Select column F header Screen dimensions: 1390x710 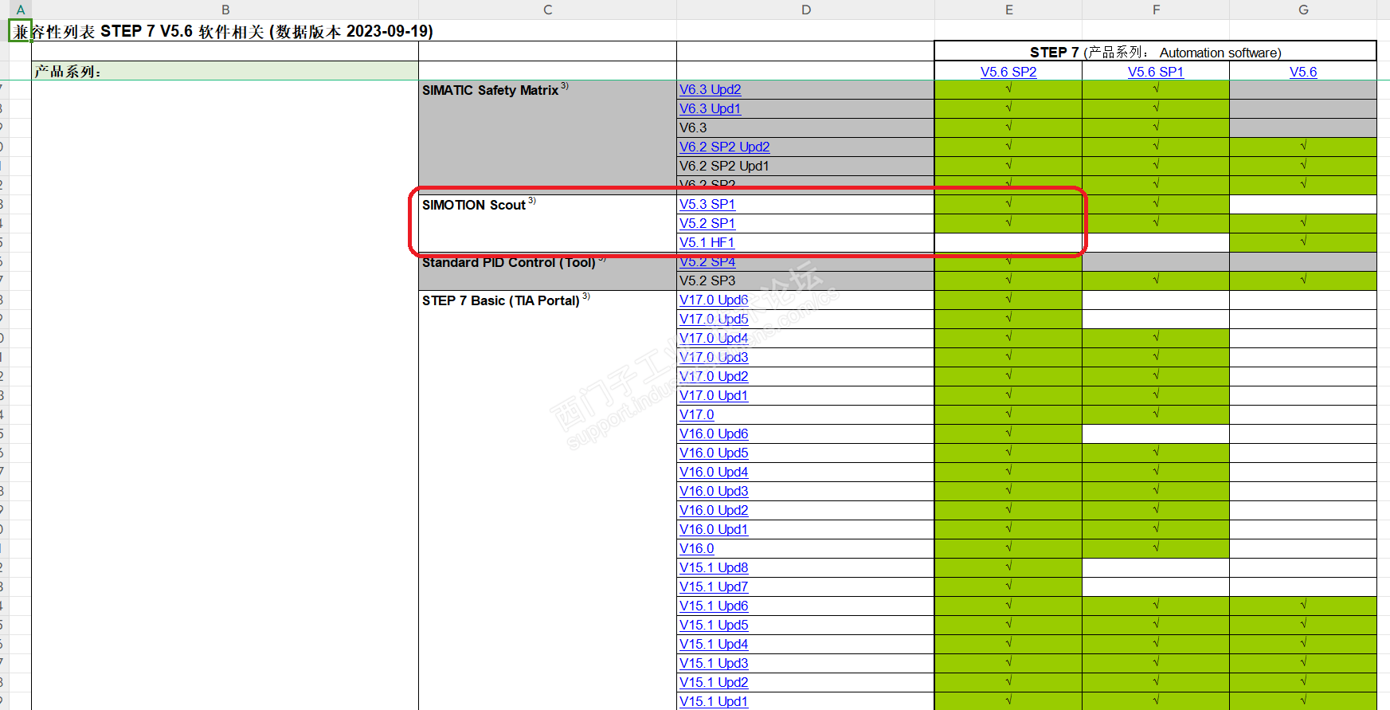1156,10
